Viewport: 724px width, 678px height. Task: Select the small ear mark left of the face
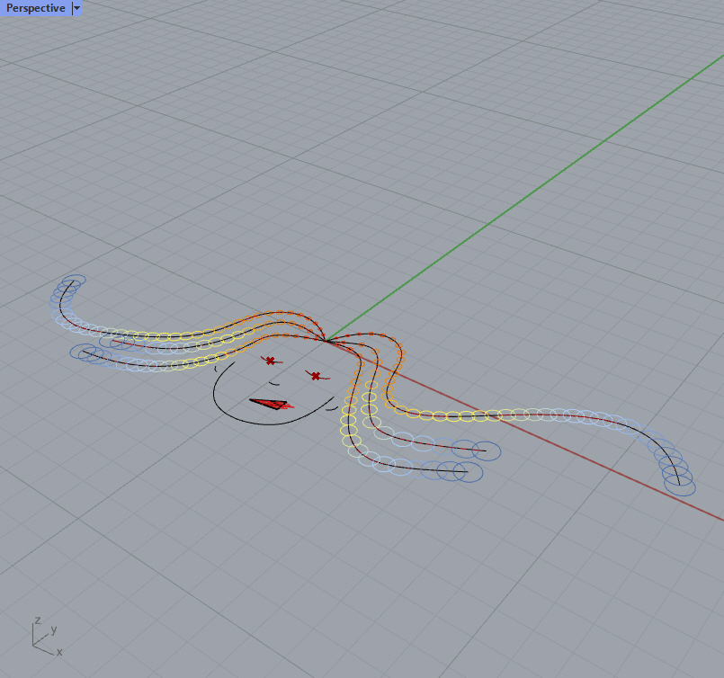[x=217, y=367]
